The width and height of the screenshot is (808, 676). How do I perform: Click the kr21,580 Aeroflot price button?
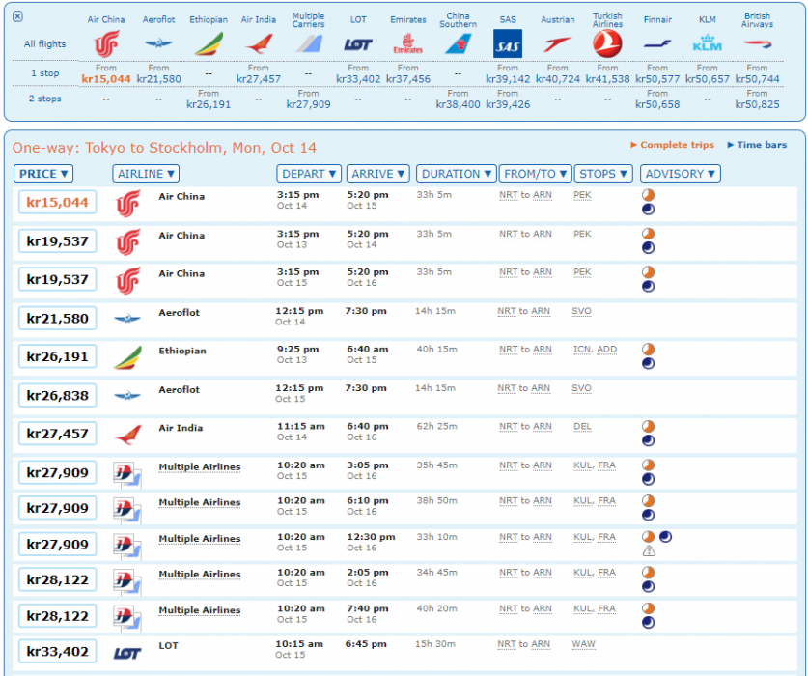click(x=57, y=318)
